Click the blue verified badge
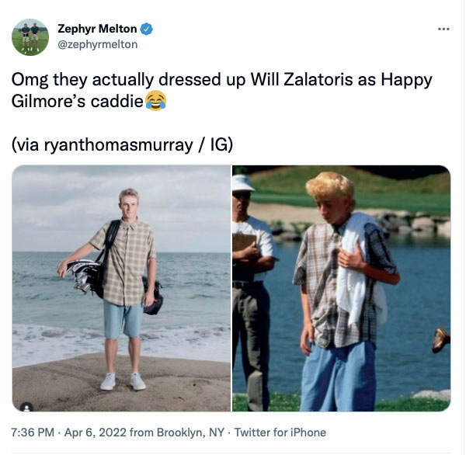 point(146,30)
